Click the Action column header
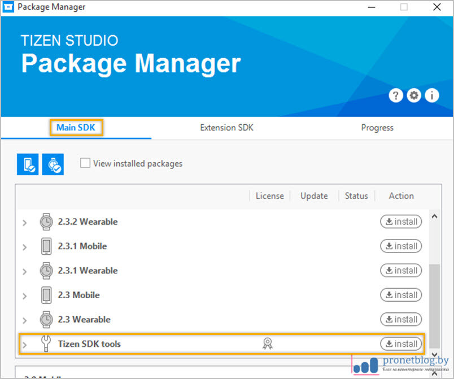 401,196
